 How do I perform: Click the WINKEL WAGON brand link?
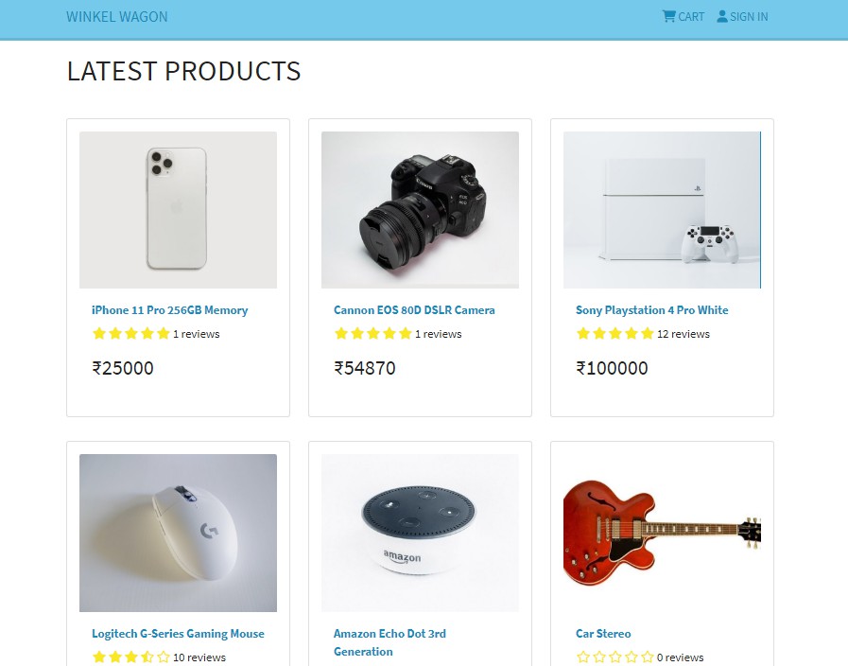116,16
